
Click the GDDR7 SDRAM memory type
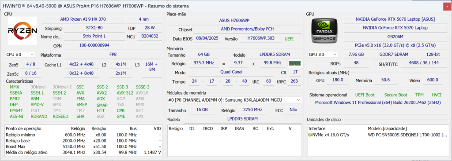click(394, 55)
